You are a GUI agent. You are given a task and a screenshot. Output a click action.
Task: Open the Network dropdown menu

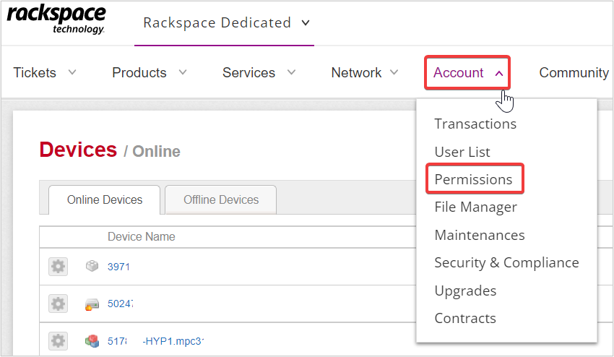365,72
